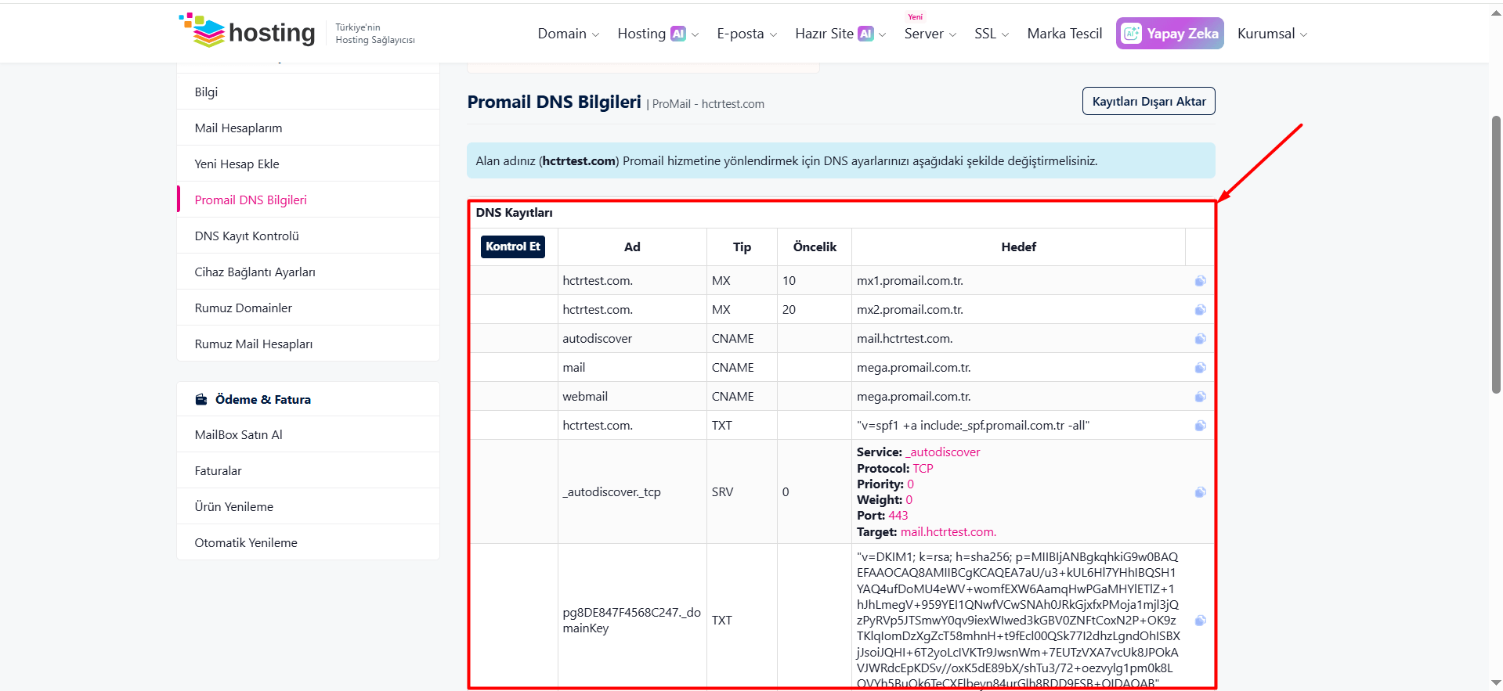Screen dimensions: 1503x691
Task: Open MailBox Satın Al
Action: coord(308,434)
